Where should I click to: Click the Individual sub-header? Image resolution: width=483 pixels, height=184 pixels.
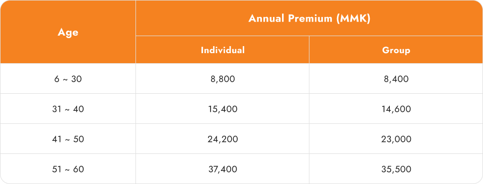(x=223, y=50)
